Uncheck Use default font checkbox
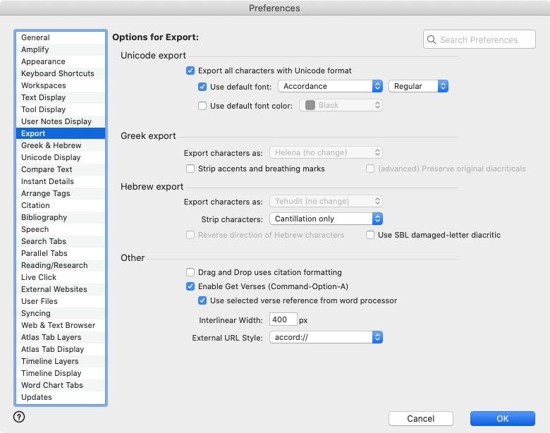The height and width of the screenshot is (433, 550). [202, 87]
